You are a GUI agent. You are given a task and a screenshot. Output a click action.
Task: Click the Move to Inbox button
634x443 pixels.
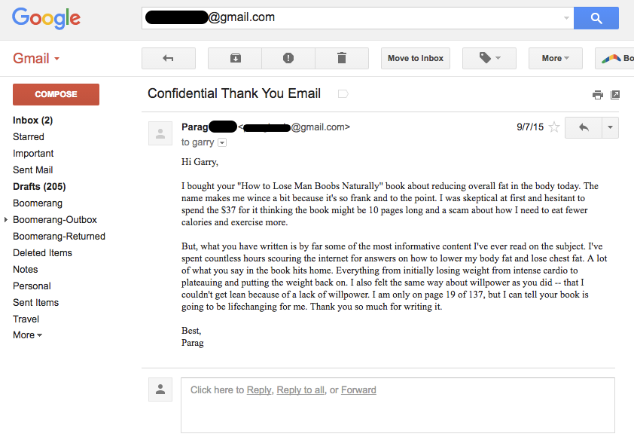[x=415, y=58]
